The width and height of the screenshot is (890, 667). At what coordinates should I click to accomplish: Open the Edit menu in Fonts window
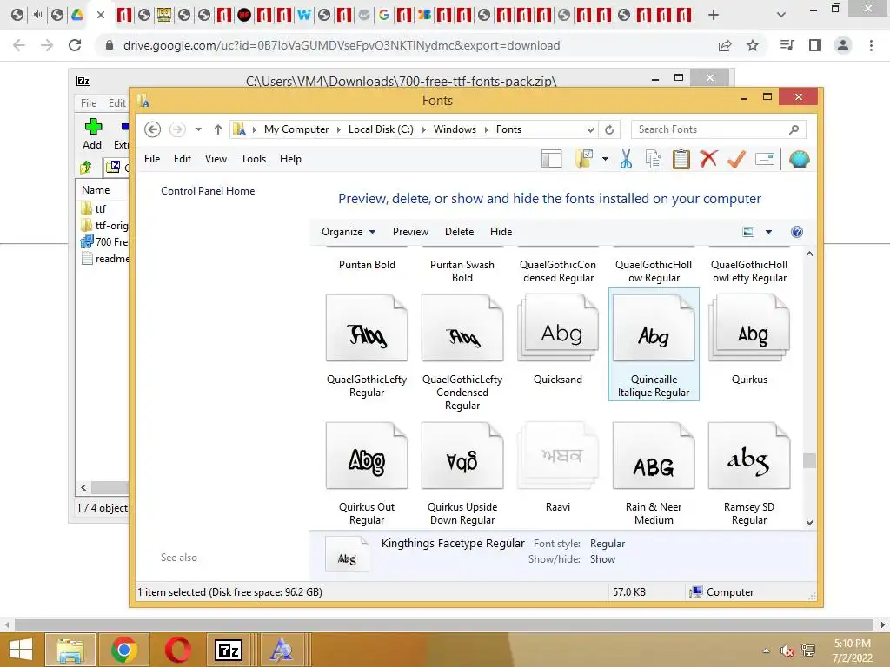183,159
